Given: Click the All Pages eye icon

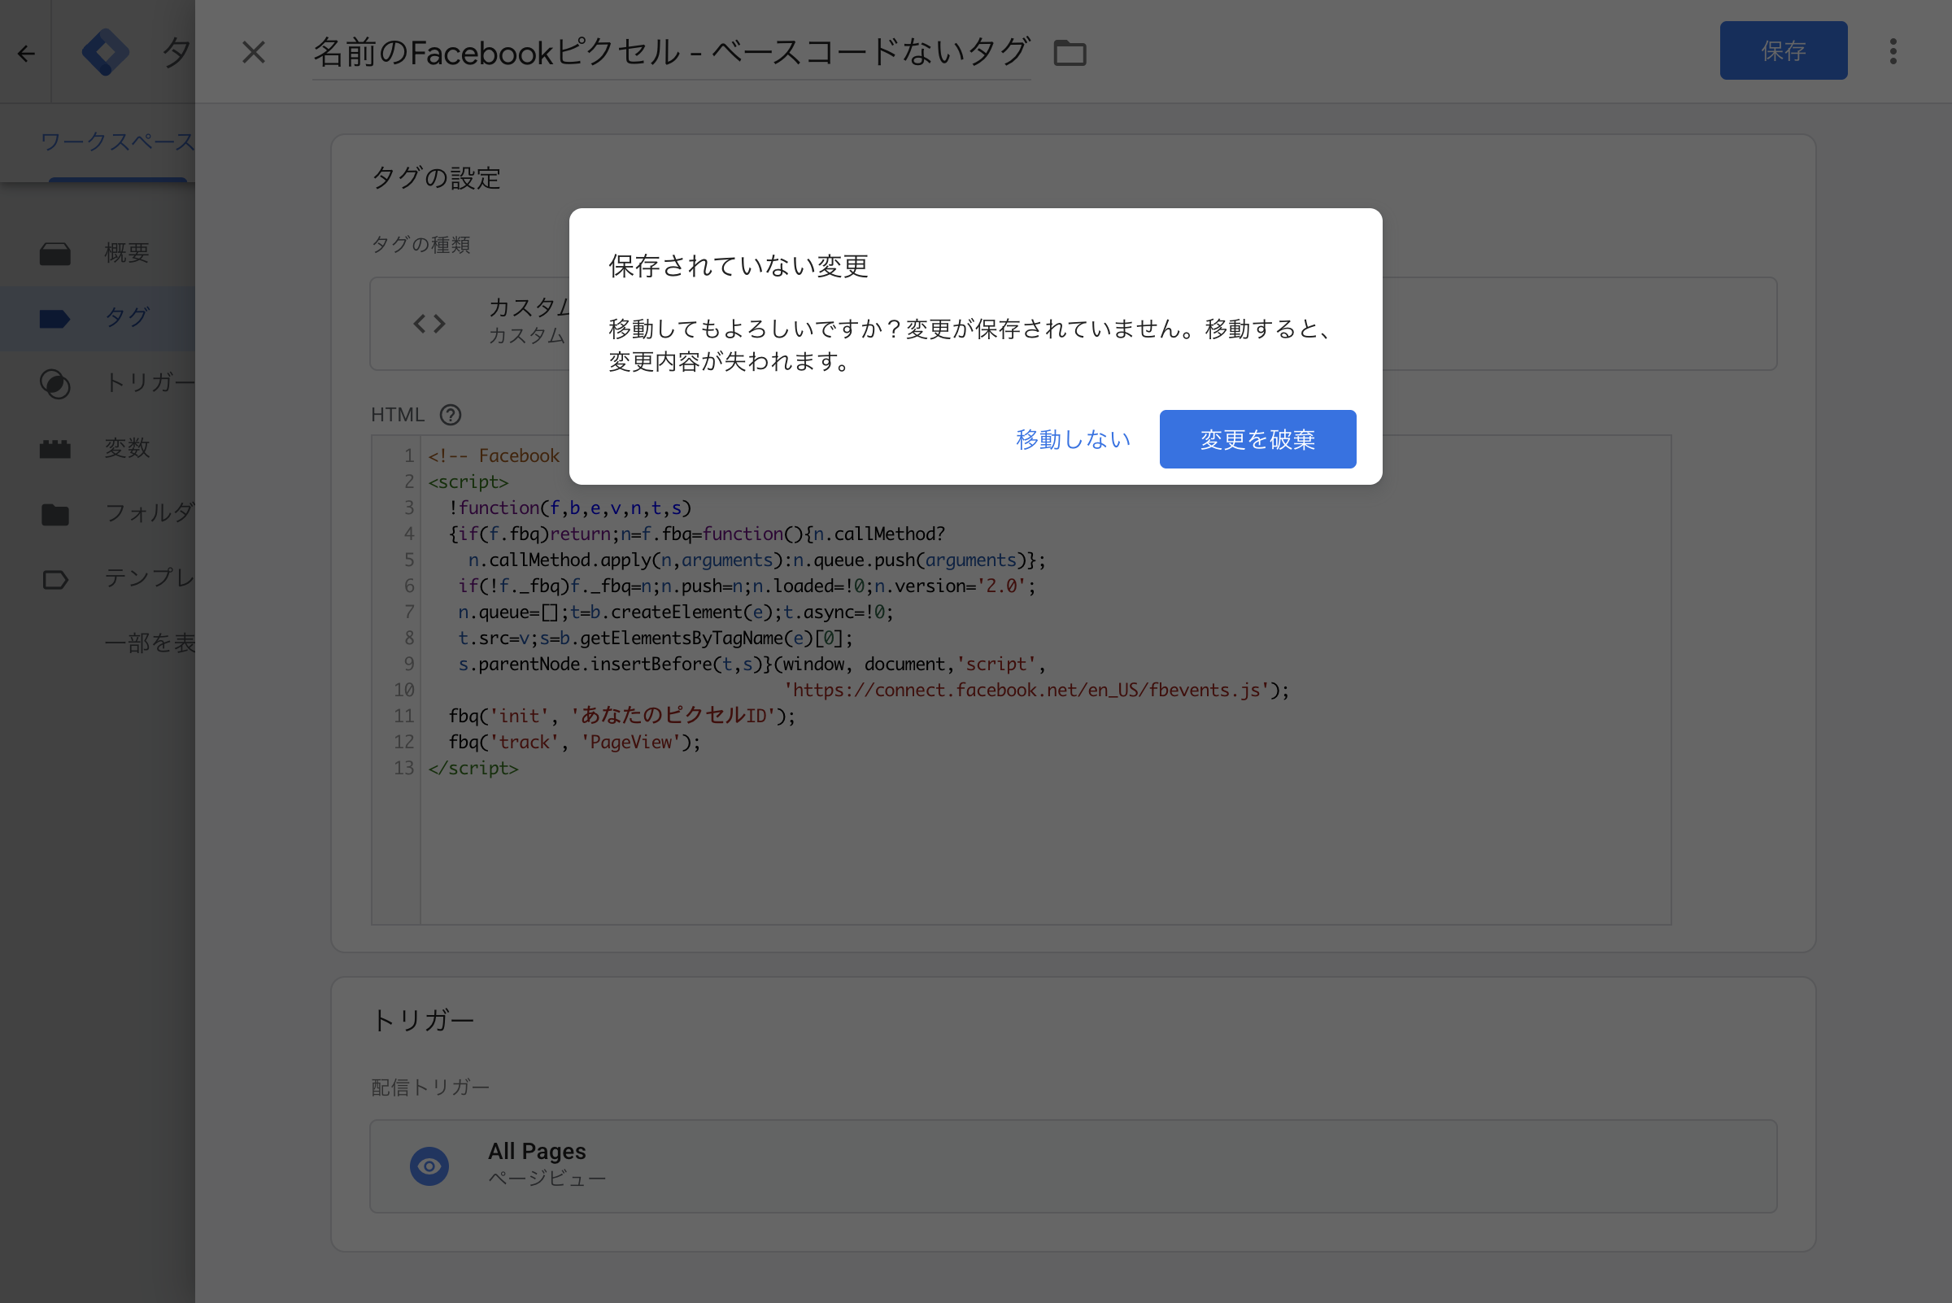Looking at the screenshot, I should tap(429, 1166).
